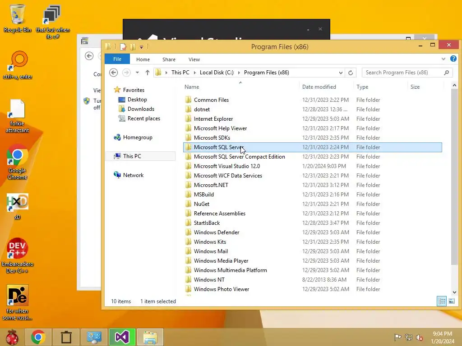462x346 pixels.
Task: Go up one level to Local Disk
Action: [x=148, y=73]
